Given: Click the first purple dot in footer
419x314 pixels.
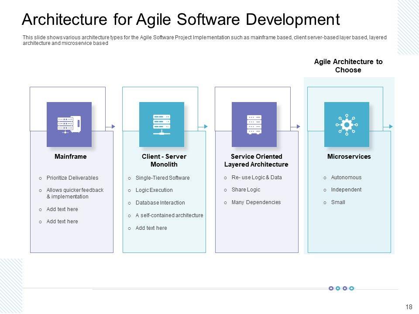Looking at the screenshot, I should [331, 288].
